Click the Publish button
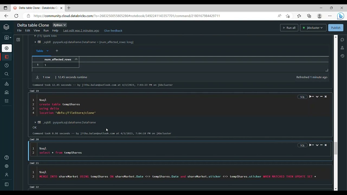347x195 pixels. [x=336, y=28]
